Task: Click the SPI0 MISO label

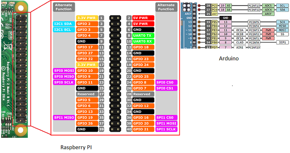Action: [64, 76]
